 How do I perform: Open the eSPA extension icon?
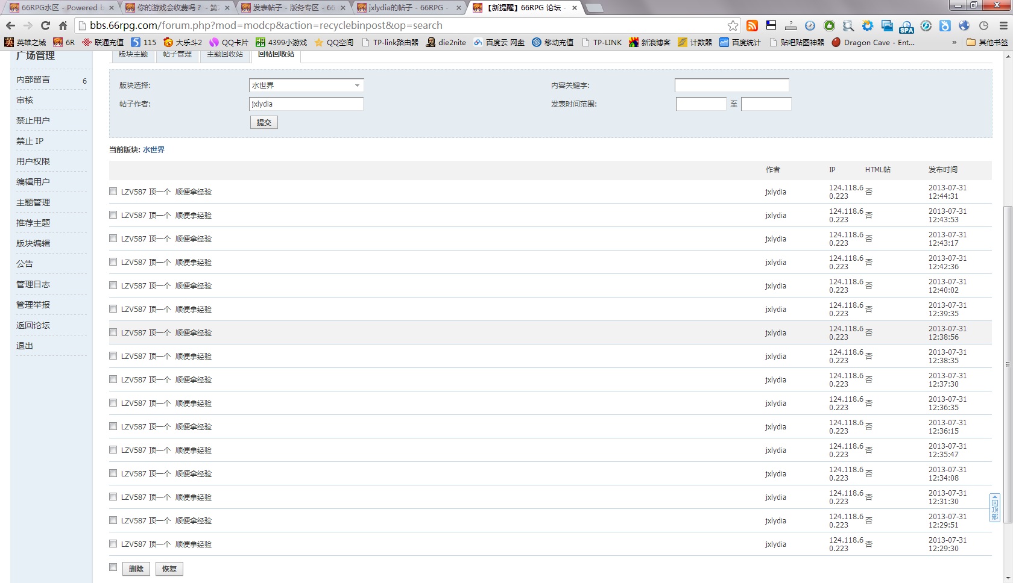coord(906,26)
